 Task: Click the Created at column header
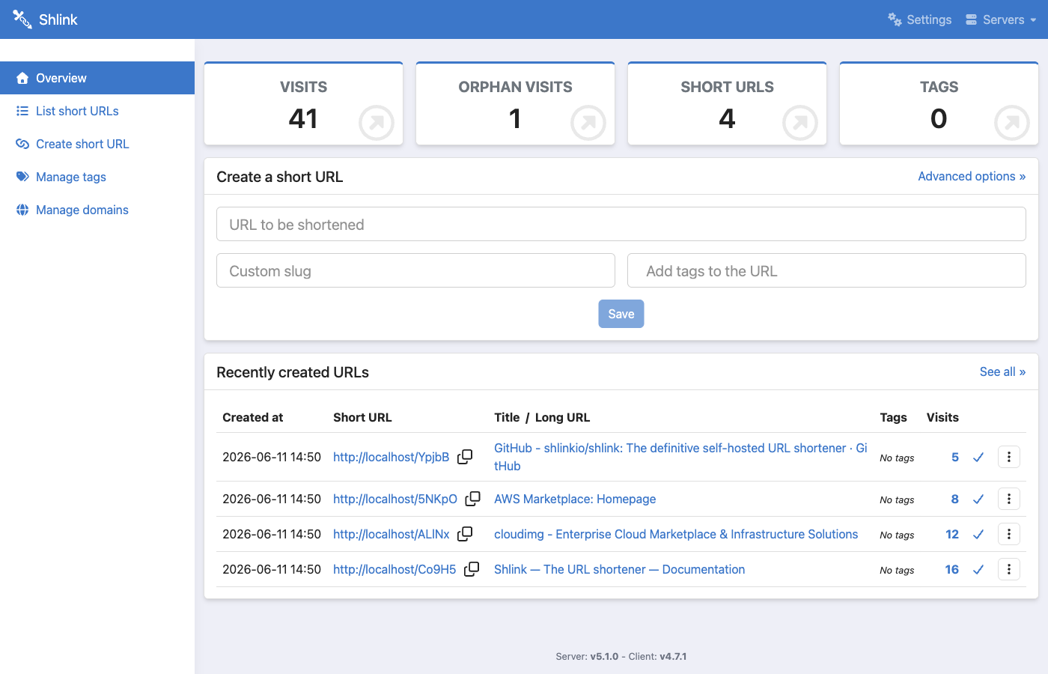252,417
